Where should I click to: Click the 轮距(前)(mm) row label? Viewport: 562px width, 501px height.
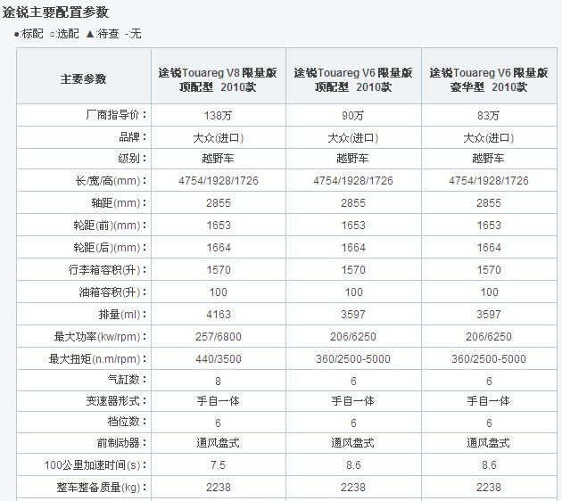tap(110, 226)
